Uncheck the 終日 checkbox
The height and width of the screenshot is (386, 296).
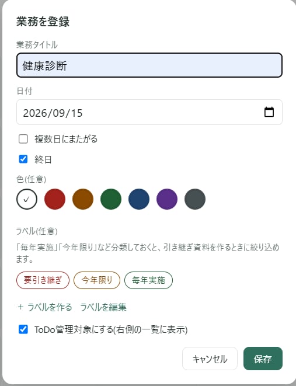(x=23, y=159)
